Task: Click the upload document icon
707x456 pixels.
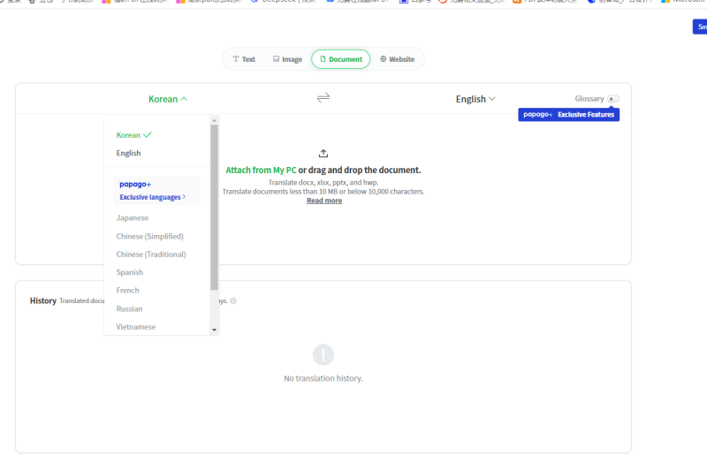Action: [323, 153]
